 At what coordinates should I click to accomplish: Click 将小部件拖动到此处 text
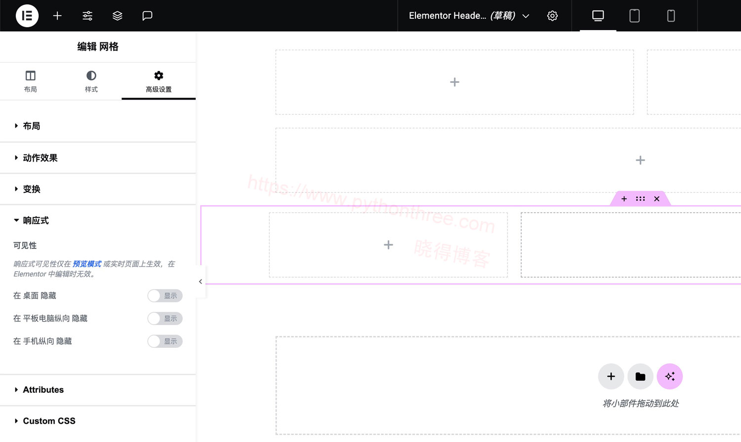point(640,404)
